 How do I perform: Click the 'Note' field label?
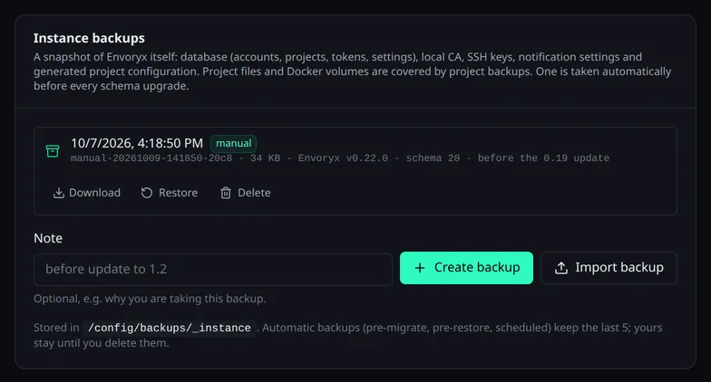click(48, 239)
